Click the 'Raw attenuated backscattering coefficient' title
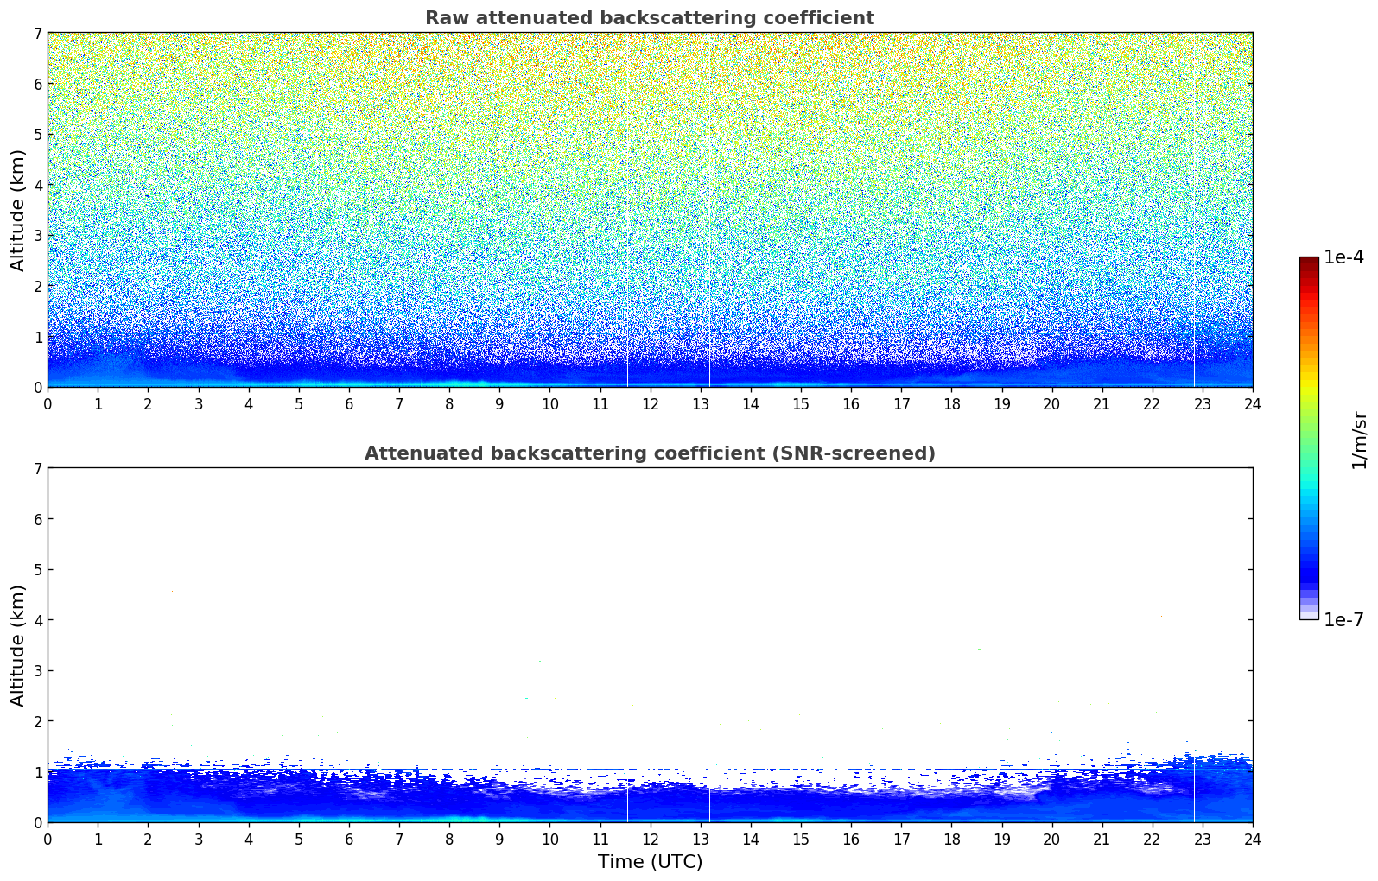The height and width of the screenshot is (881, 1378). pos(650,18)
